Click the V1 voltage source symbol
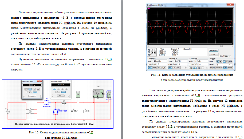The image size is (244, 139). (8, 112)
